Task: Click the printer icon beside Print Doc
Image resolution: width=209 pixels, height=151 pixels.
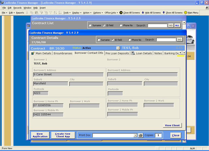Action: 140,135
